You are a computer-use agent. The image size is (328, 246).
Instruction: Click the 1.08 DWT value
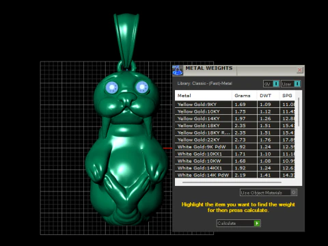(x=265, y=161)
